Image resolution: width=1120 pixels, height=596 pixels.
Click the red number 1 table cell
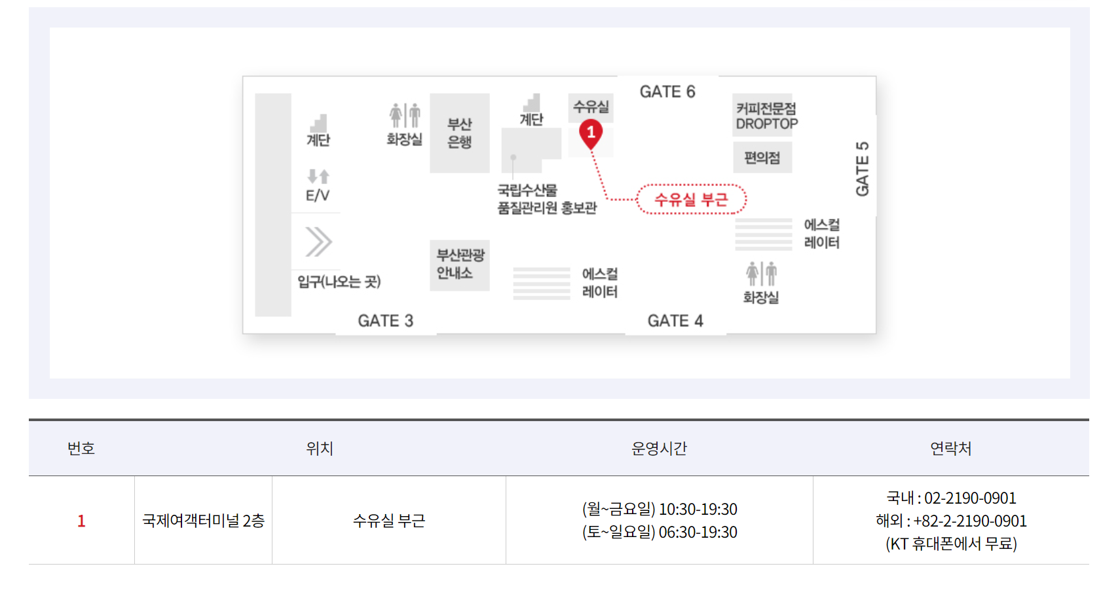81,521
